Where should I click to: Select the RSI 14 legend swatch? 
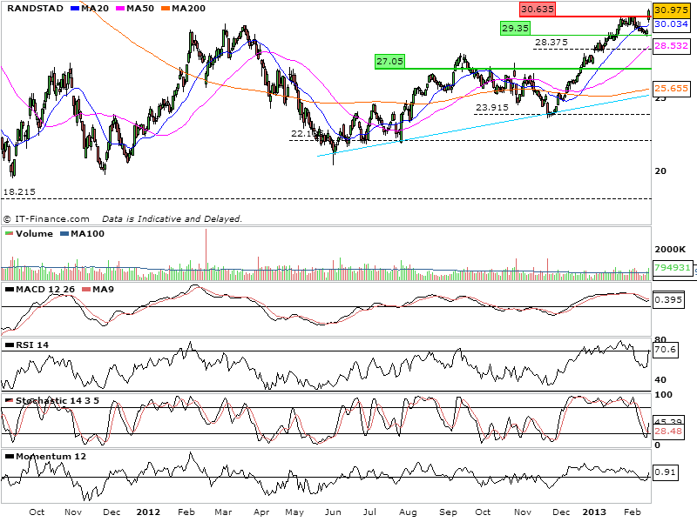click(10, 345)
